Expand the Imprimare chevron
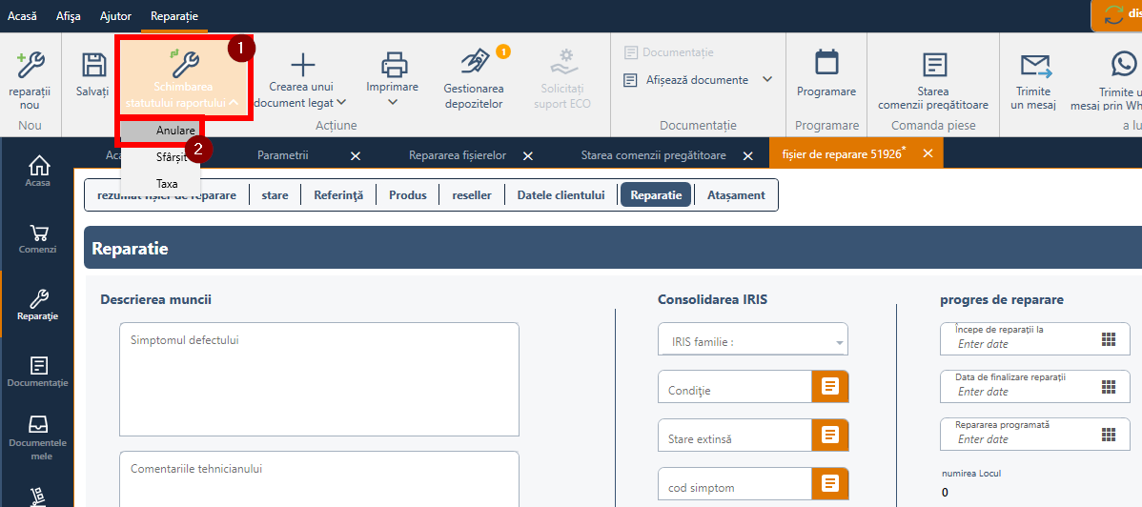The image size is (1142, 507). click(x=394, y=102)
